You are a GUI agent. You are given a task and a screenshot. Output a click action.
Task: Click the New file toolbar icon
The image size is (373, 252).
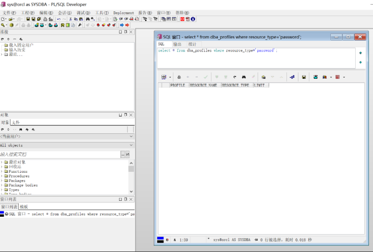(3, 19)
